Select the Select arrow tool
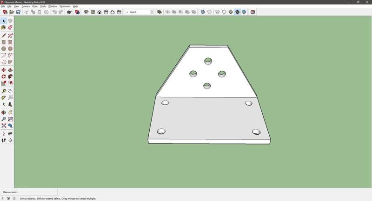The height and width of the screenshot is (201, 372). click(4, 21)
